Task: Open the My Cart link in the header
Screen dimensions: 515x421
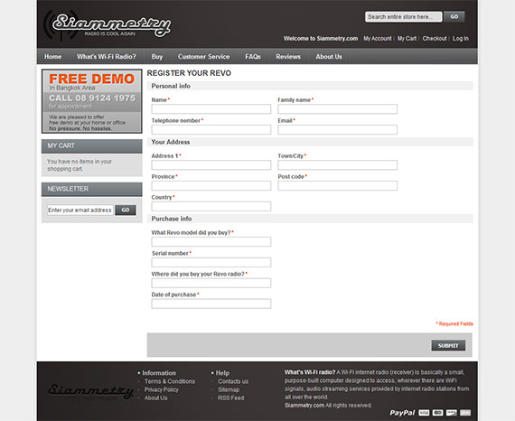Action: tap(407, 39)
